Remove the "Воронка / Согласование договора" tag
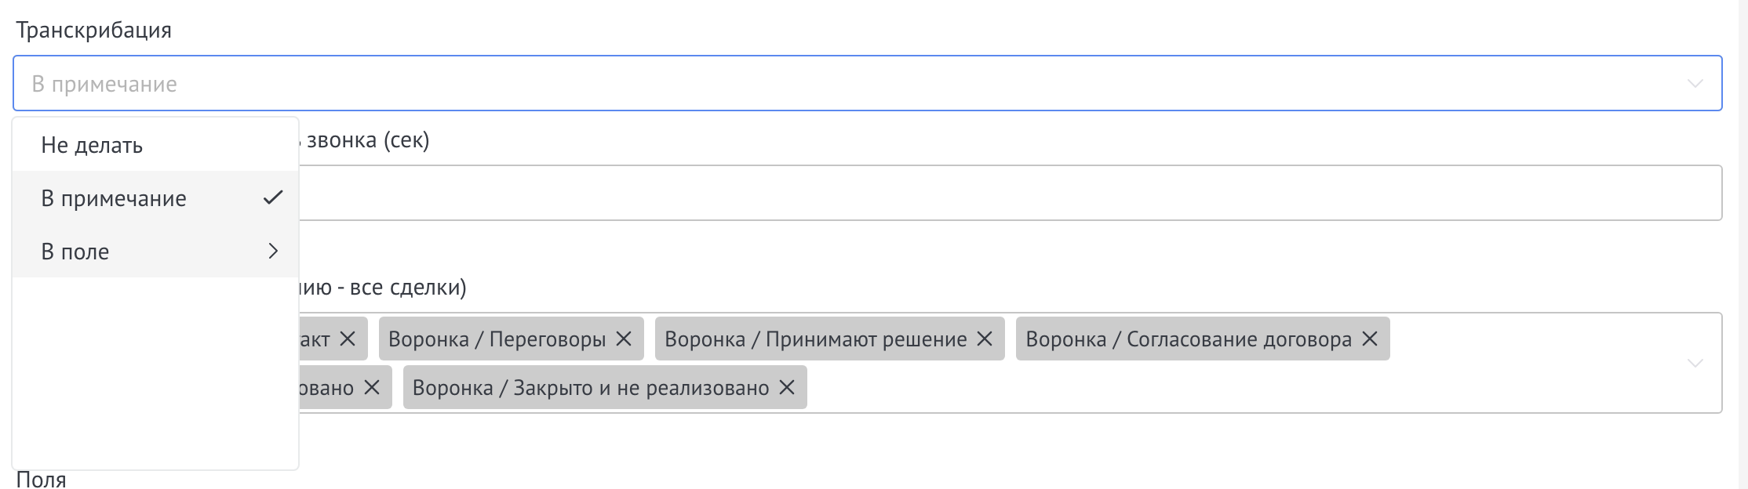Image resolution: width=1748 pixels, height=489 pixels. [x=1368, y=339]
